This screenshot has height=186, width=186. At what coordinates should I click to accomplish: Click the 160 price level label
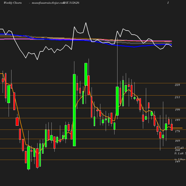(x=177, y=150)
